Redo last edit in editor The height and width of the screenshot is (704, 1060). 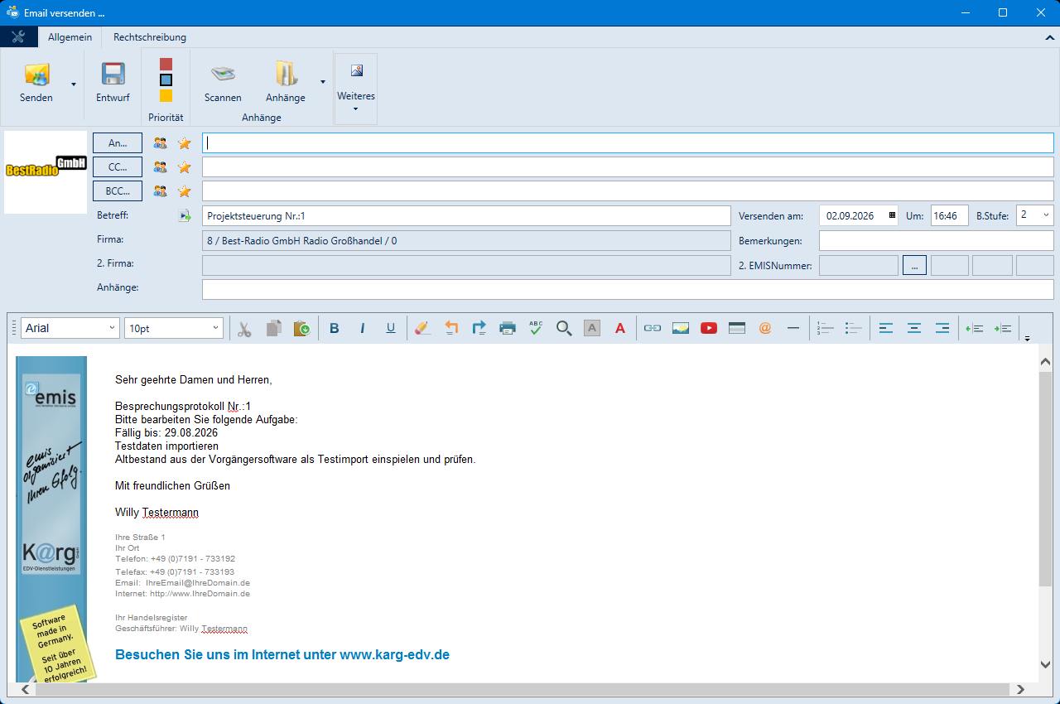tap(479, 328)
